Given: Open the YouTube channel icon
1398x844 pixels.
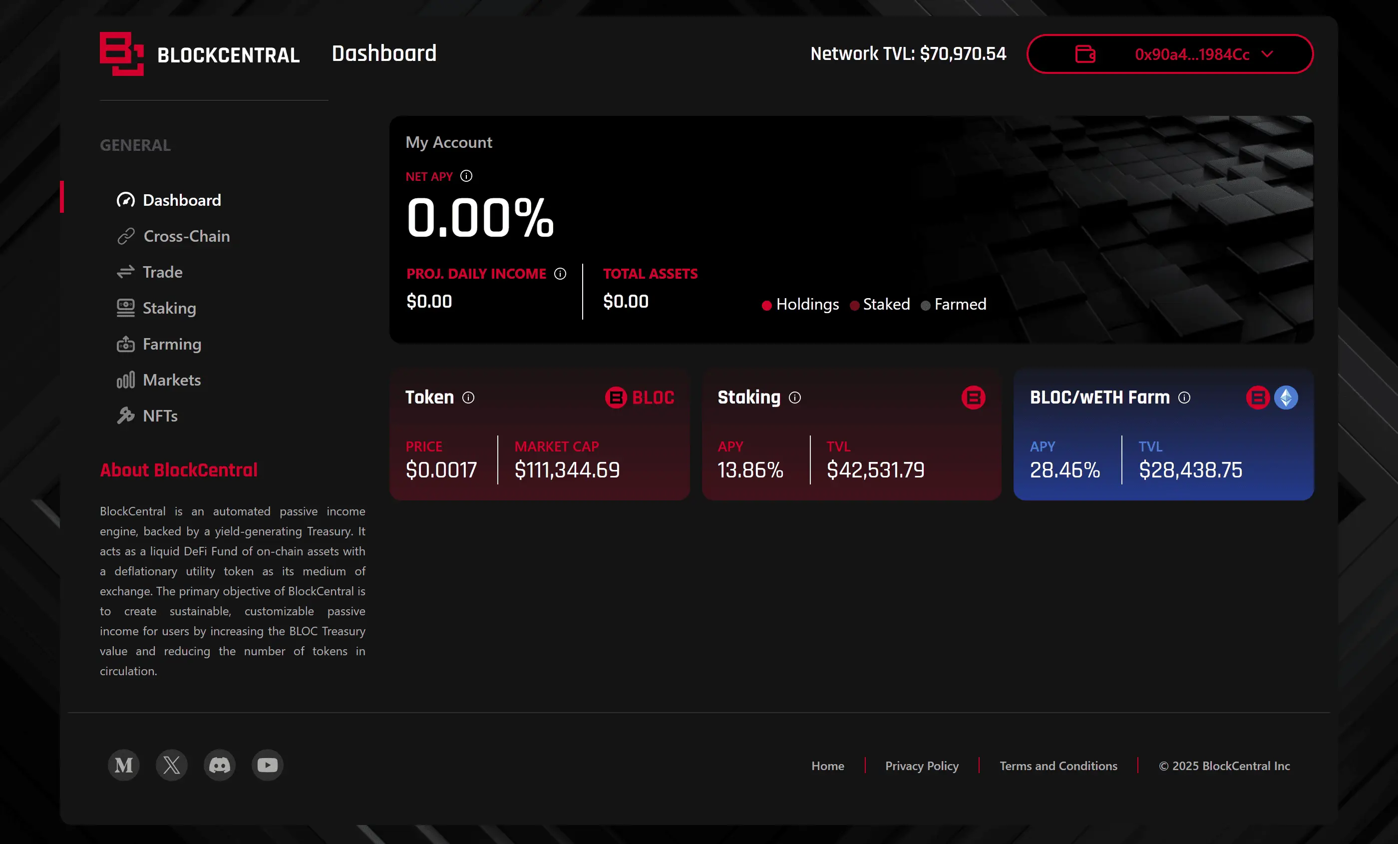Looking at the screenshot, I should tap(267, 765).
